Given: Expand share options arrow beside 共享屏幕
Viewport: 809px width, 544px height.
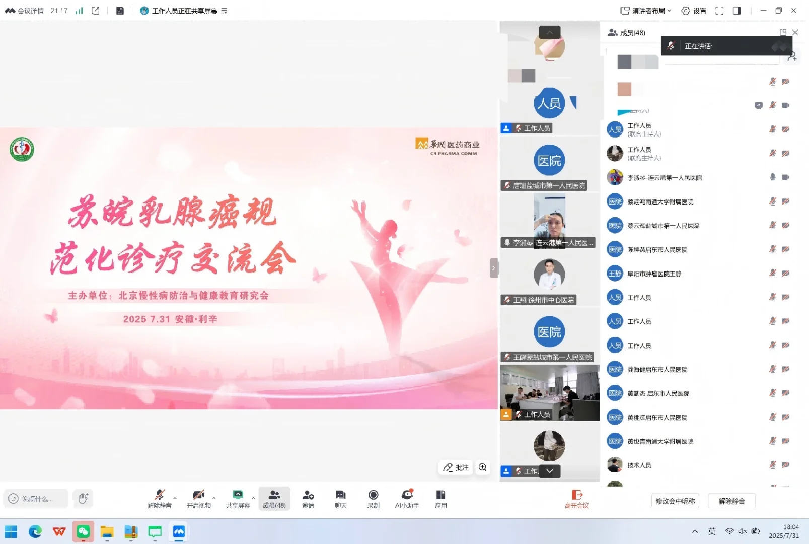Looking at the screenshot, I should [x=253, y=498].
